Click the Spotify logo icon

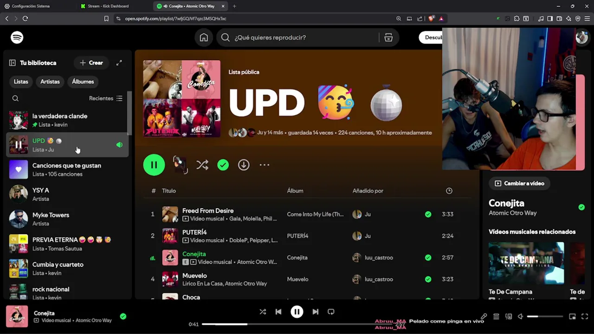[x=17, y=38]
